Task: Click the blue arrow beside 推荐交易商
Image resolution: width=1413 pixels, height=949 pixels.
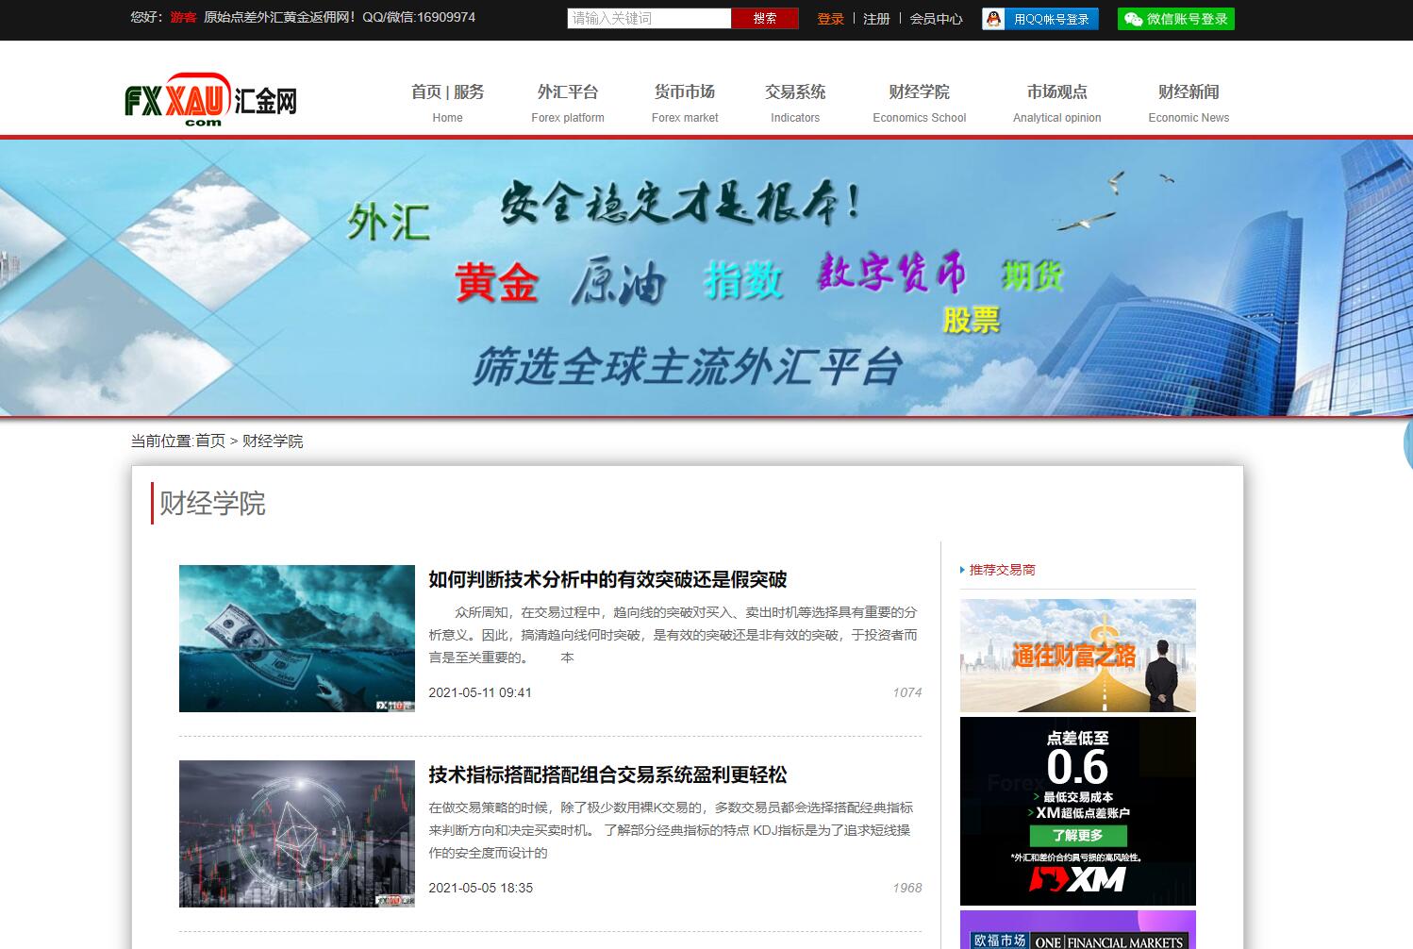Action: pyautogui.click(x=962, y=570)
